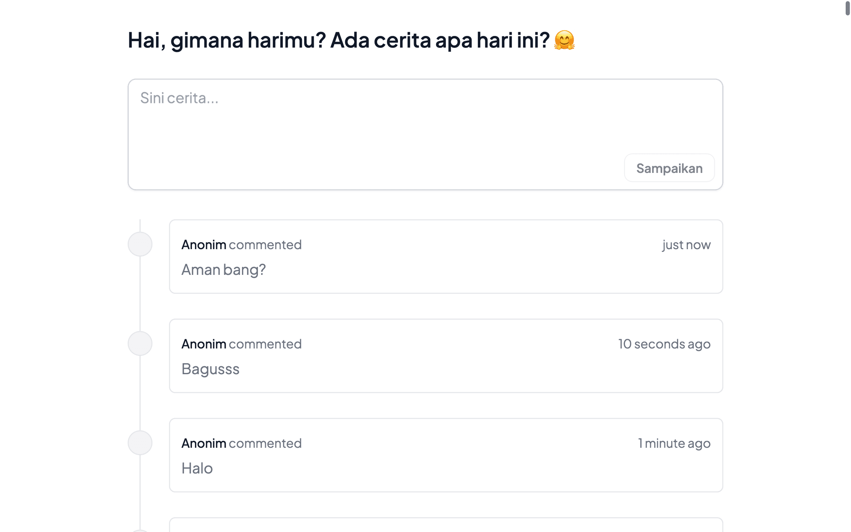Click the commented label on the first comment

[265, 244]
